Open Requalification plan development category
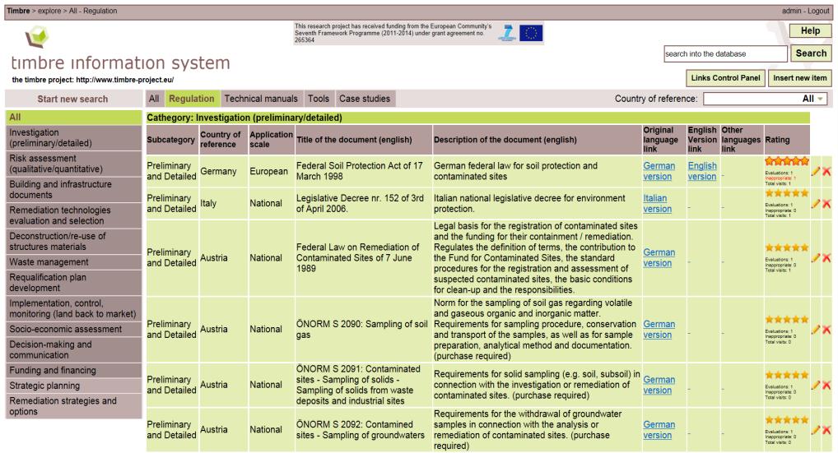 (x=74, y=283)
